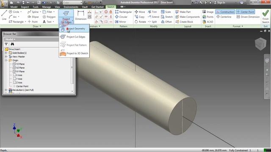Select the X Axis tree item

pyautogui.click(x=18, y=75)
